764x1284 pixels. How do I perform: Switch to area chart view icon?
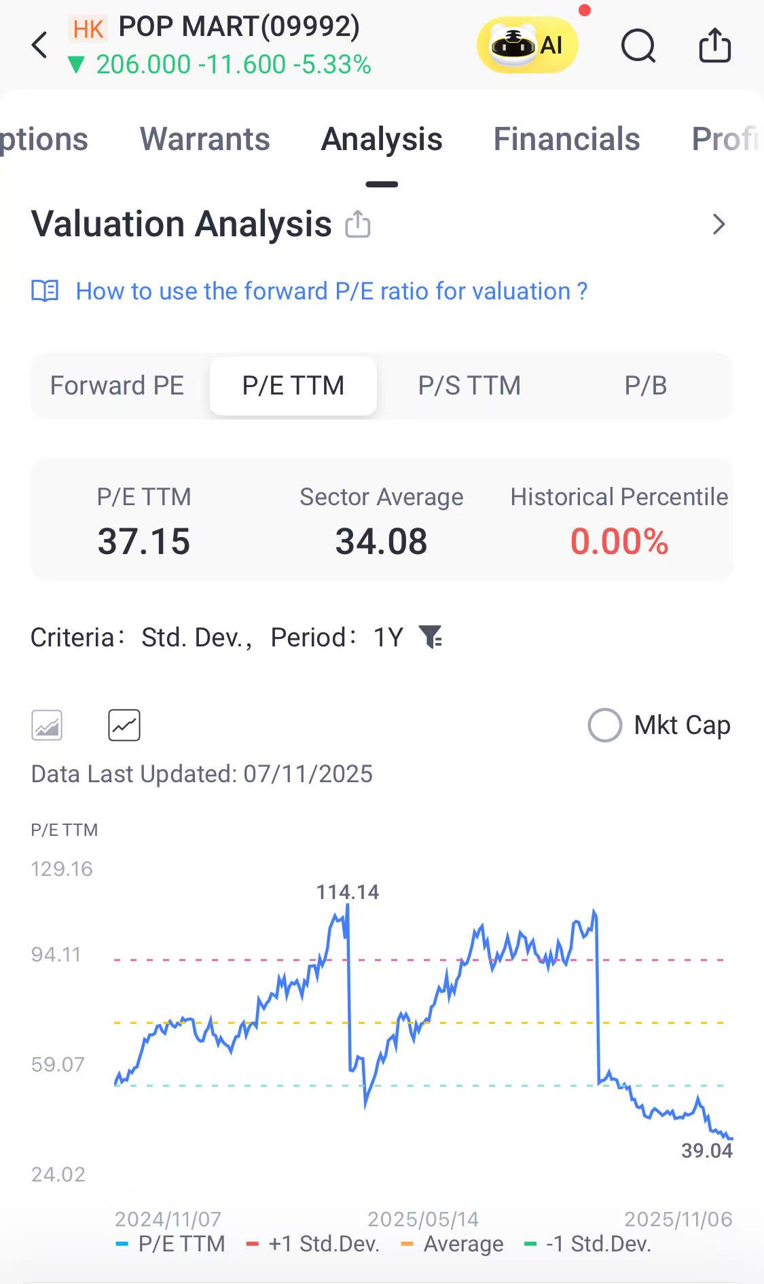tap(47, 725)
